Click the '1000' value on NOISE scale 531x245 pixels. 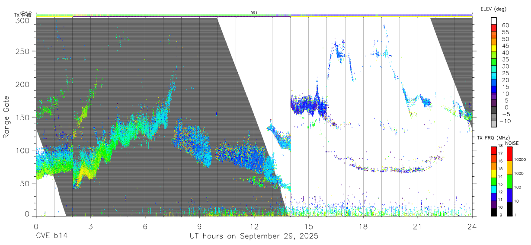(x=519, y=173)
